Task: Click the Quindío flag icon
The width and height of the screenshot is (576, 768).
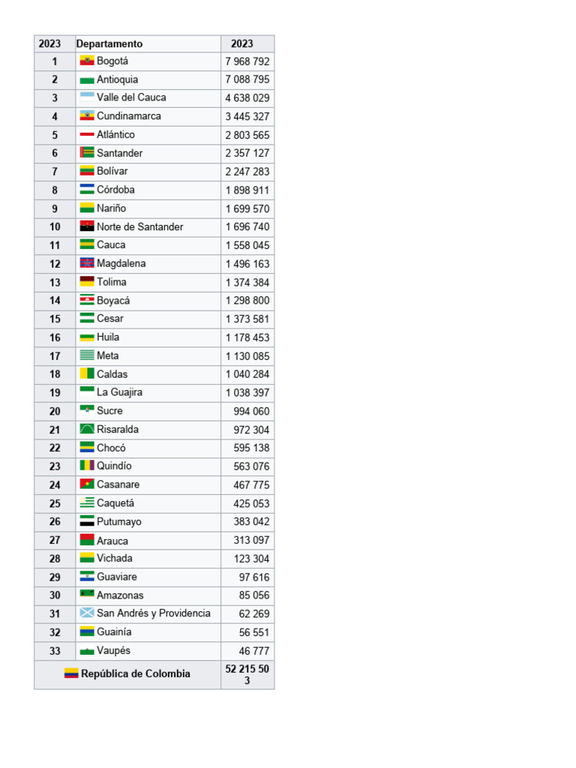Action: click(87, 466)
